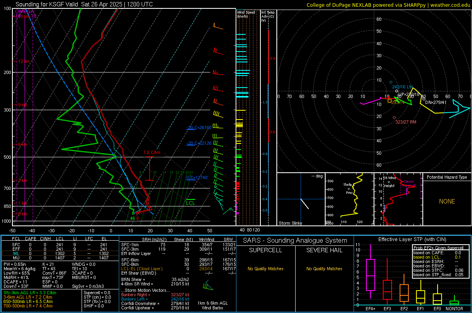Viewport: 472px width, 313px height.
Task: Click the 'Bunkers Right = 323/27 kt' line
Action: pyautogui.click(x=155, y=295)
